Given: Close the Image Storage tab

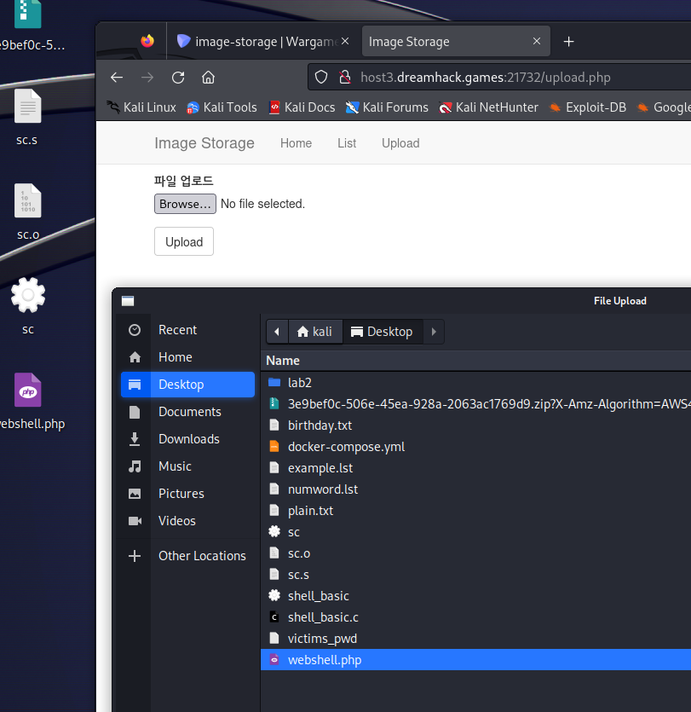Looking at the screenshot, I should (x=537, y=41).
